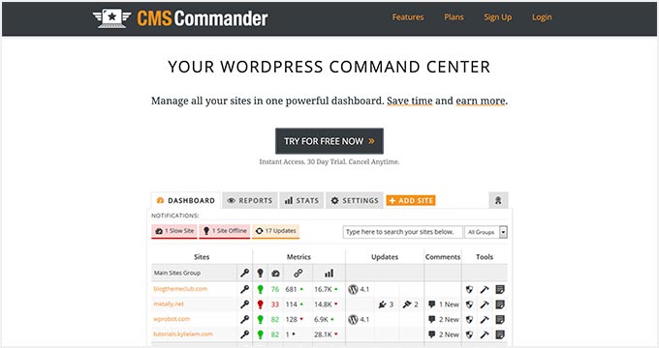Viewport: 659px width, 348px height.
Task: Click speed gauge icon in Main Sites Group header
Action: pos(275,274)
